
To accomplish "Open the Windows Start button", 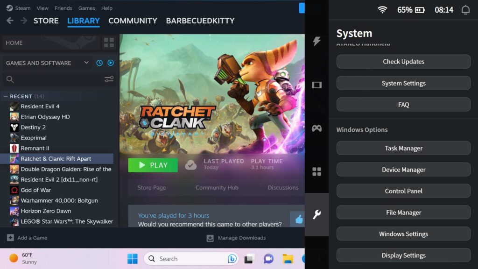I will [133, 259].
